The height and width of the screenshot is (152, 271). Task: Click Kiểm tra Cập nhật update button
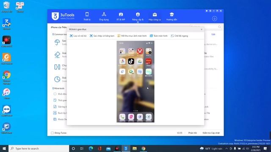pos(211,133)
